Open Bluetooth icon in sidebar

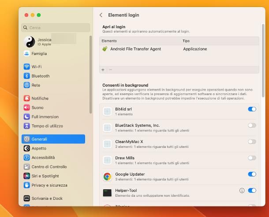tap(26, 76)
